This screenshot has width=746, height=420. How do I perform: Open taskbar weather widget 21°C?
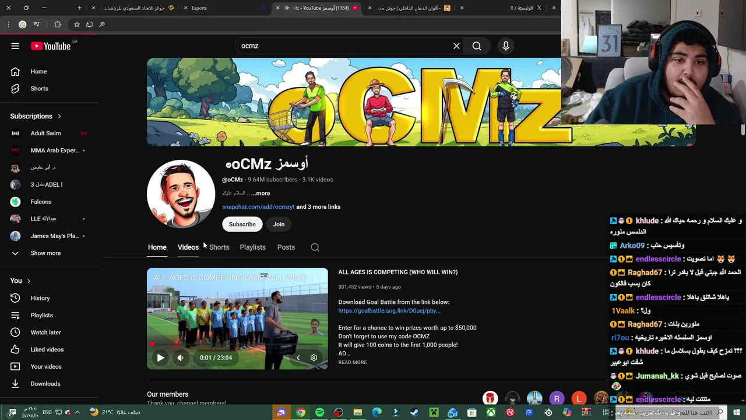pyautogui.click(x=114, y=412)
